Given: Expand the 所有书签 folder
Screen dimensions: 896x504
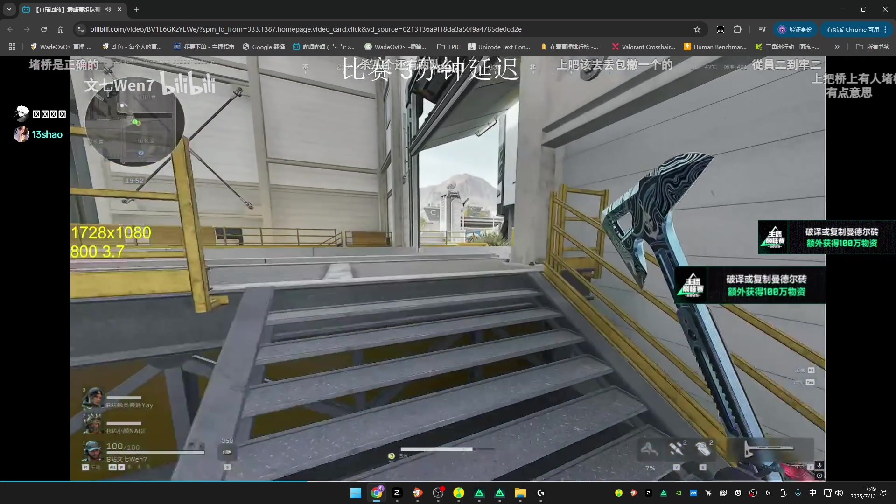Looking at the screenshot, I should point(873,47).
